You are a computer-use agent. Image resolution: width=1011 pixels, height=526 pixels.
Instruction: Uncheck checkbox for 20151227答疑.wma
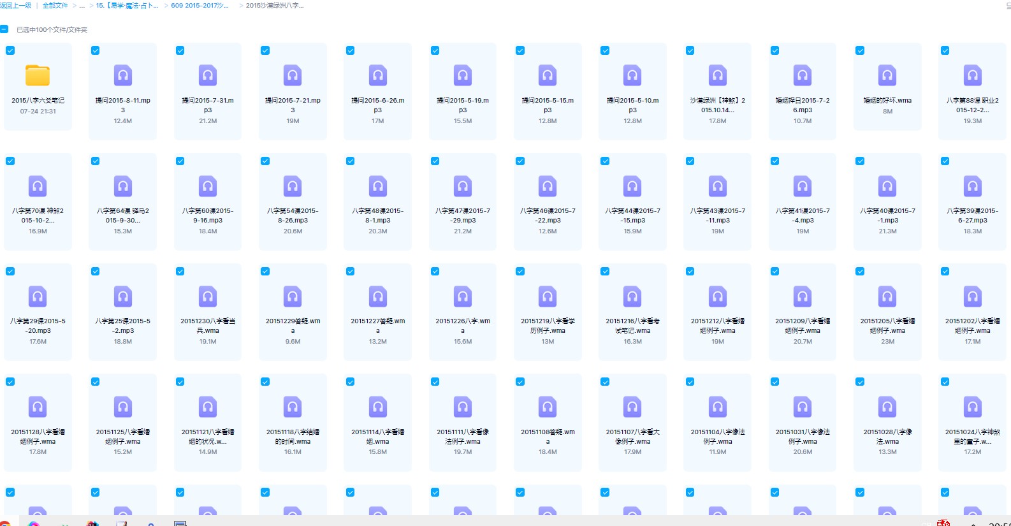tap(350, 271)
